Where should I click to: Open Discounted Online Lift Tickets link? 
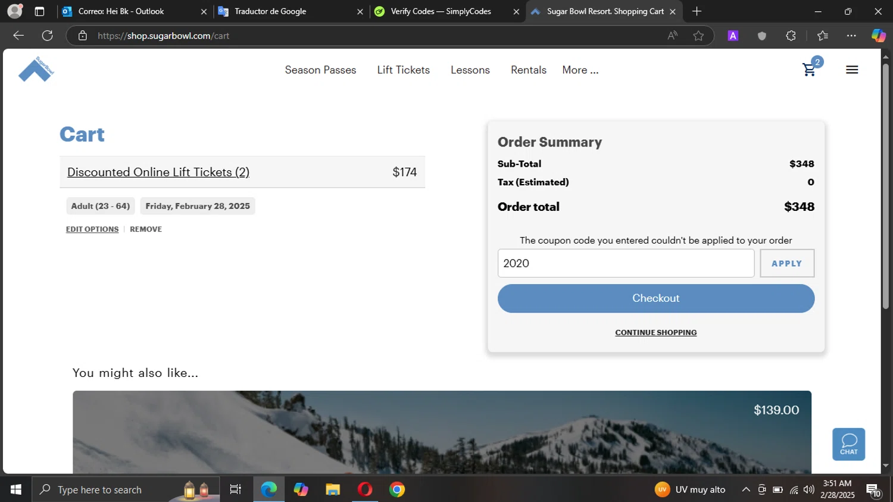158,172
